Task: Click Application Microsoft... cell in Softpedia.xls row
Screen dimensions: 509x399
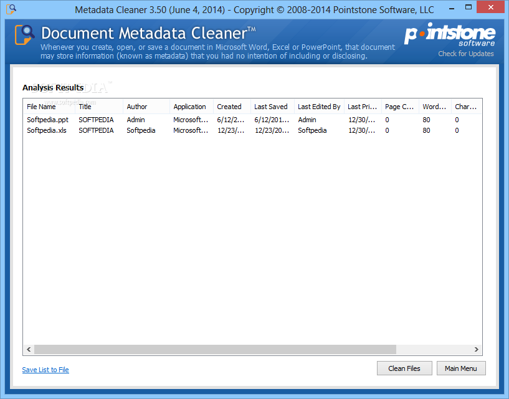Action: pyautogui.click(x=191, y=131)
